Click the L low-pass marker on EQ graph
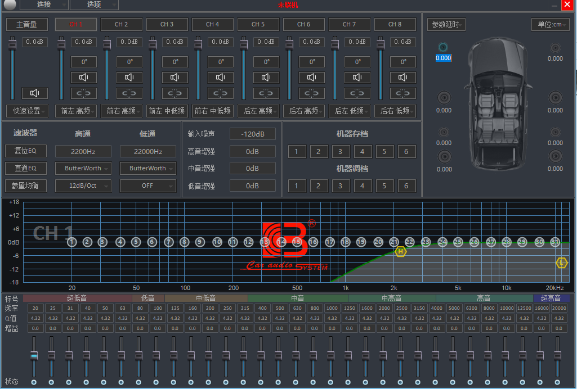 click(x=562, y=263)
